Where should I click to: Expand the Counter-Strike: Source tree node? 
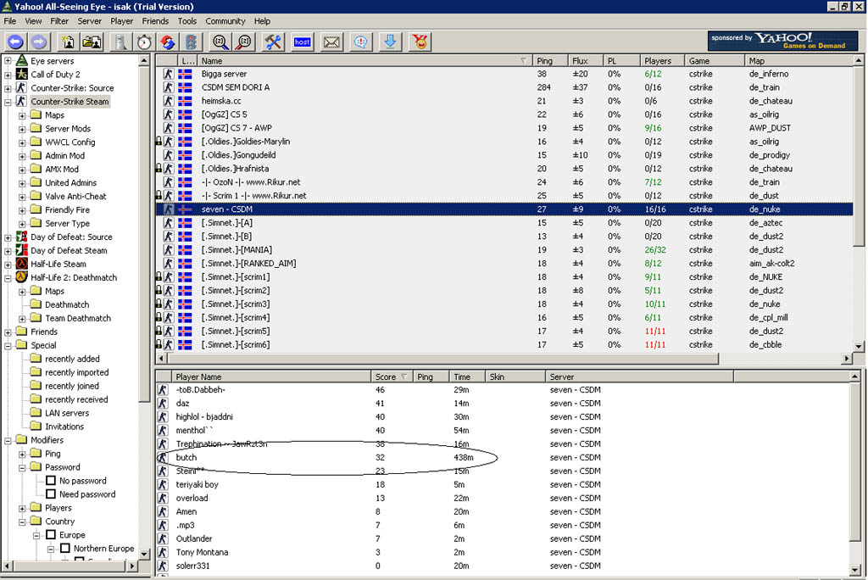8,87
